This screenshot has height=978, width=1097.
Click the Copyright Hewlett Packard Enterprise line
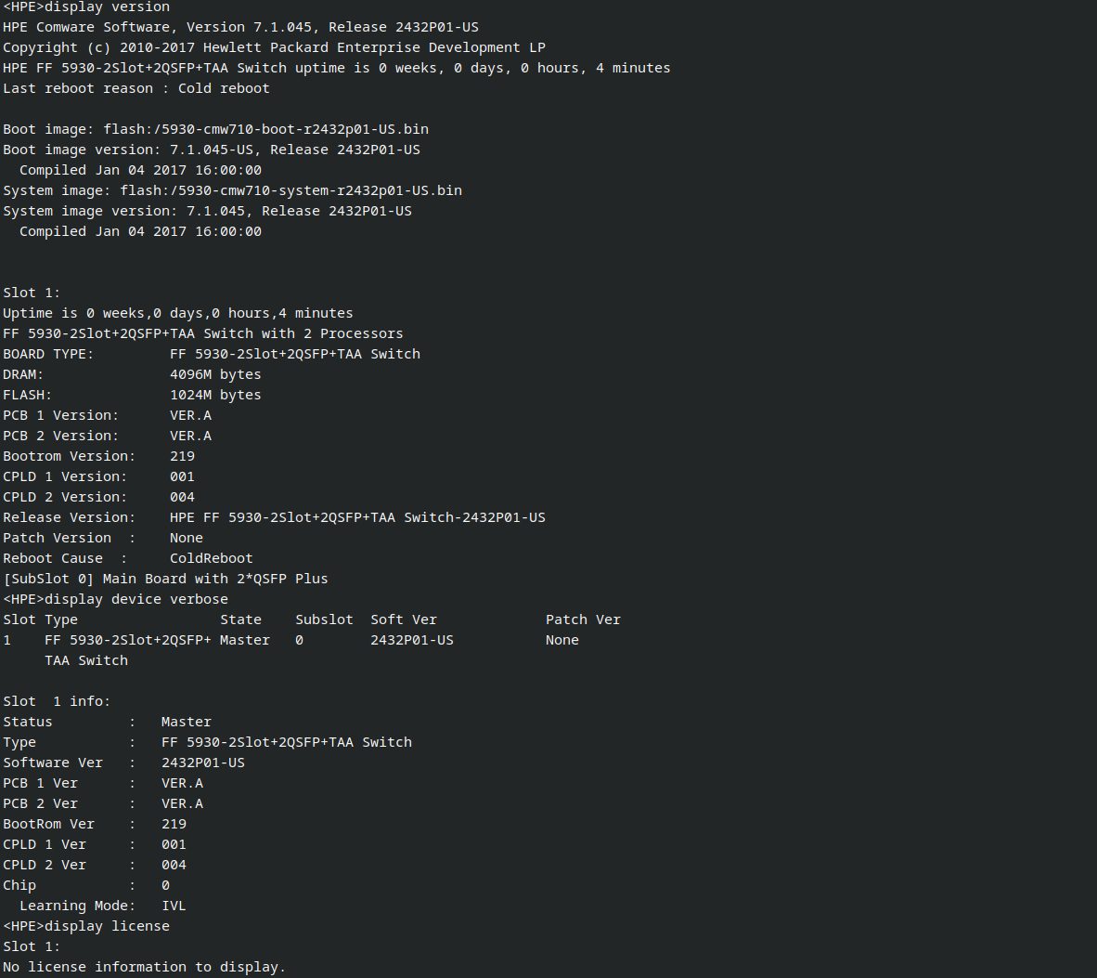click(274, 47)
